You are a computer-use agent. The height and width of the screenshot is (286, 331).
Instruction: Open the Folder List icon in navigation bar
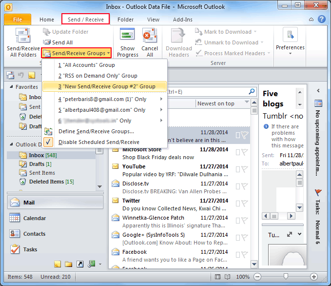(68, 264)
